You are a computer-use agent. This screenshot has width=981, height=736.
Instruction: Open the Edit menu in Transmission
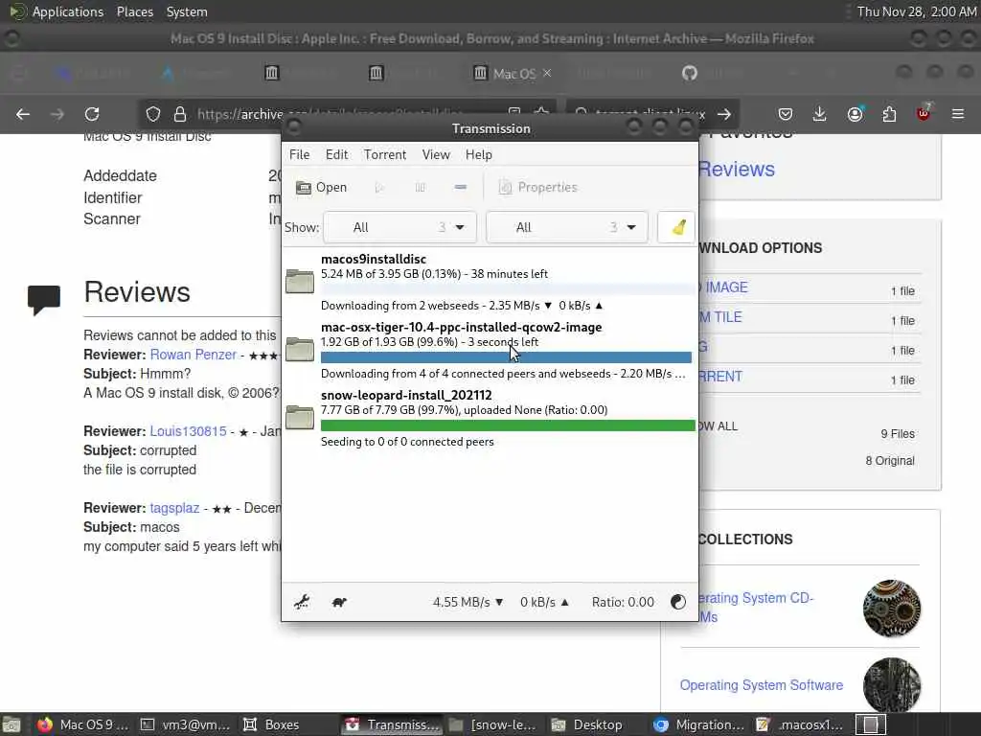click(x=336, y=154)
